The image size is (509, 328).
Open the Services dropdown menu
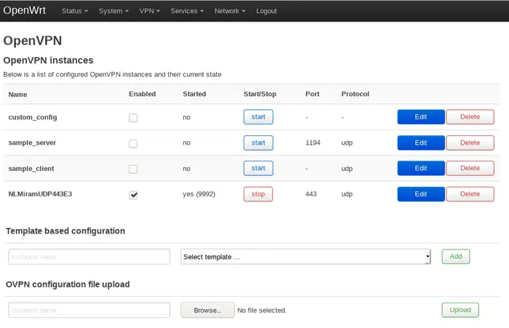tap(187, 11)
